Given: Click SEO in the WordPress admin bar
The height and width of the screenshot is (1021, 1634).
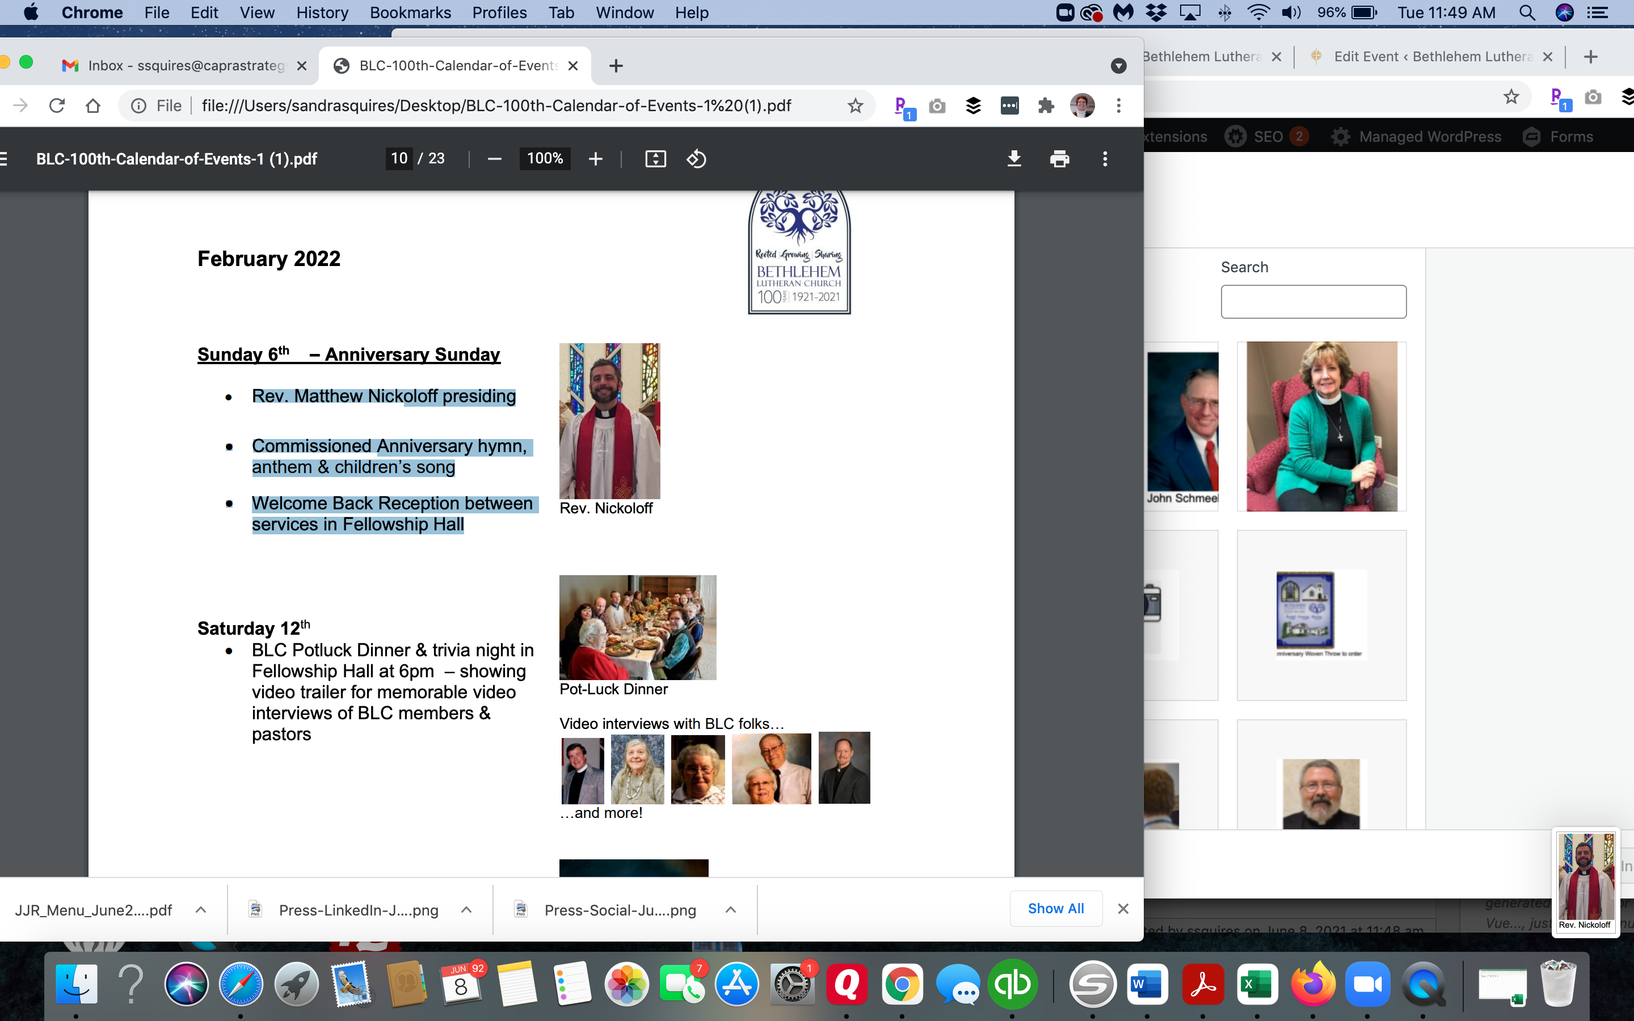Looking at the screenshot, I should coord(1267,136).
